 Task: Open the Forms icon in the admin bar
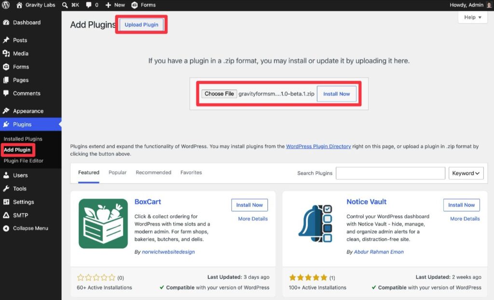click(x=135, y=5)
